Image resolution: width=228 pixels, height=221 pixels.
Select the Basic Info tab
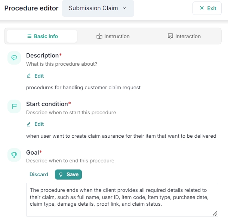42,36
